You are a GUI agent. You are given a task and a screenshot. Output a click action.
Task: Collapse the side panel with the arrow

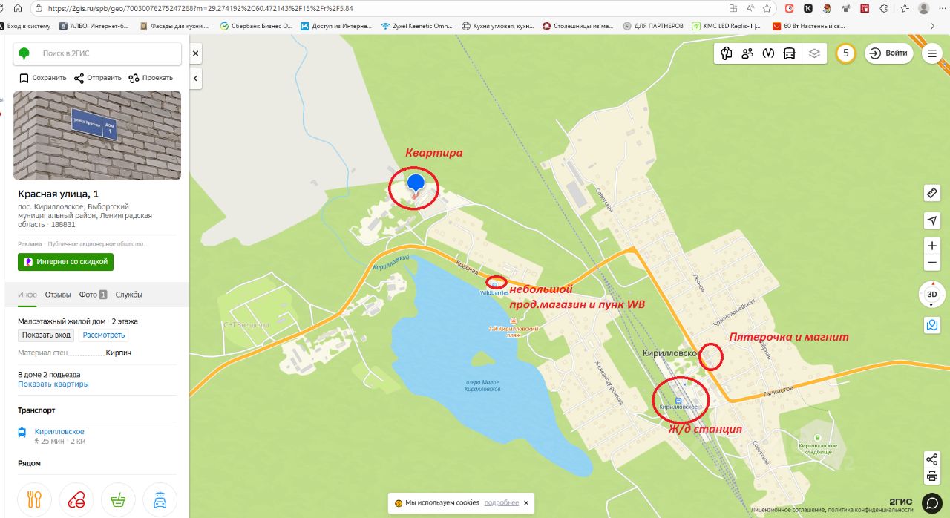click(x=196, y=78)
